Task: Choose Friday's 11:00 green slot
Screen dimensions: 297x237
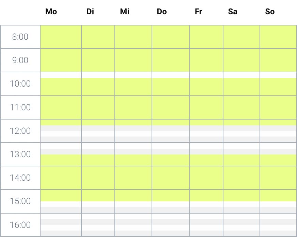Action: 206,107
